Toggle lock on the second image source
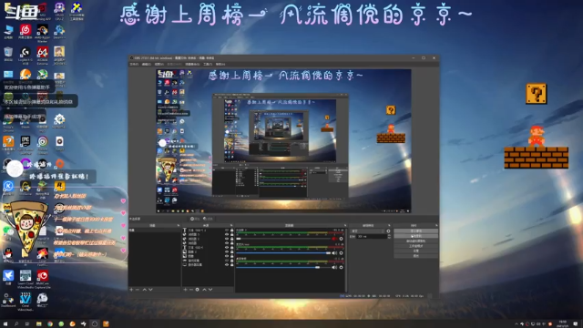Screen dimensions: 583x328 click(232, 256)
